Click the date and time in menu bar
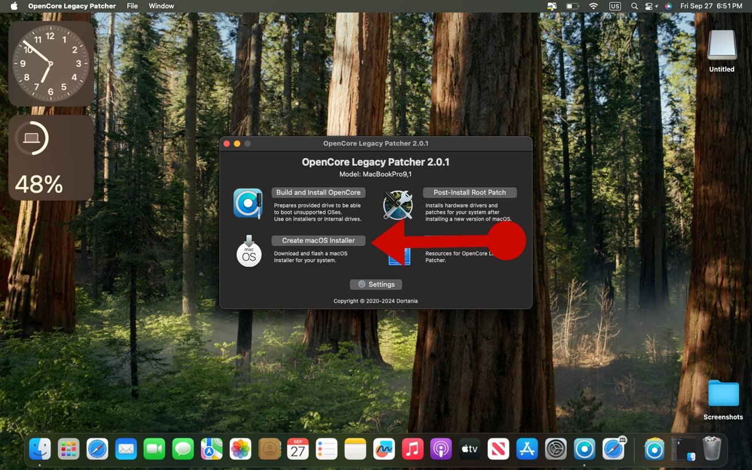The height and width of the screenshot is (470, 752). (711, 6)
